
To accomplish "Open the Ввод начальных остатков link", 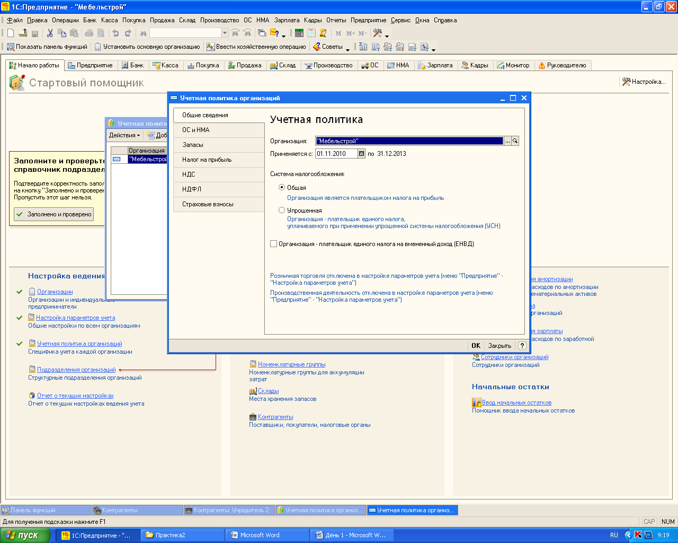I will (x=516, y=402).
